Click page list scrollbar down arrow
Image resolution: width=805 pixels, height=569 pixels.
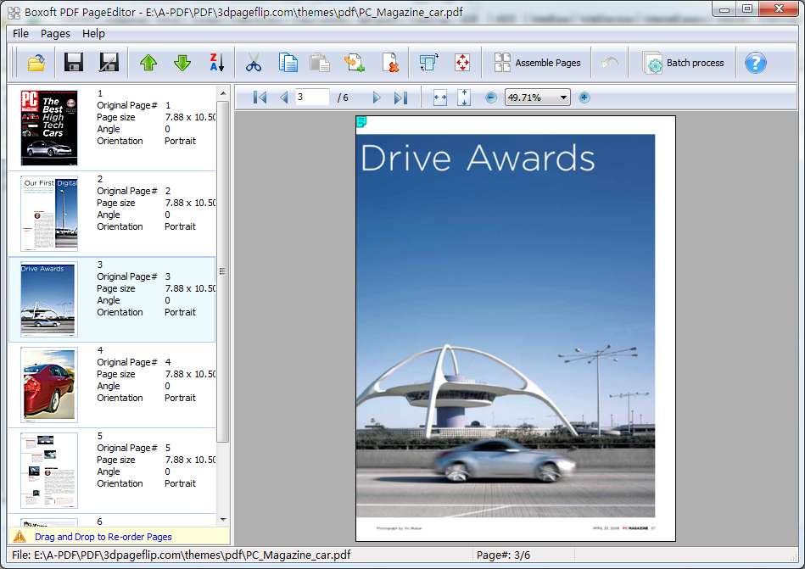tap(223, 519)
